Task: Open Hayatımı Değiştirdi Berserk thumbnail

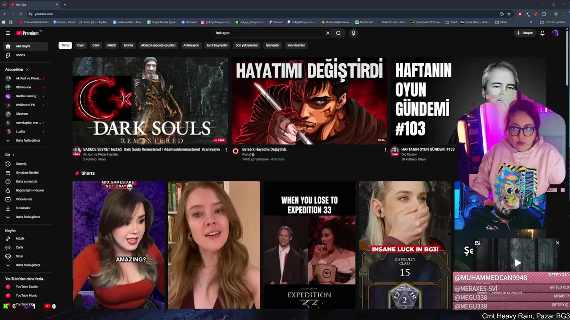Action: pyautogui.click(x=309, y=100)
